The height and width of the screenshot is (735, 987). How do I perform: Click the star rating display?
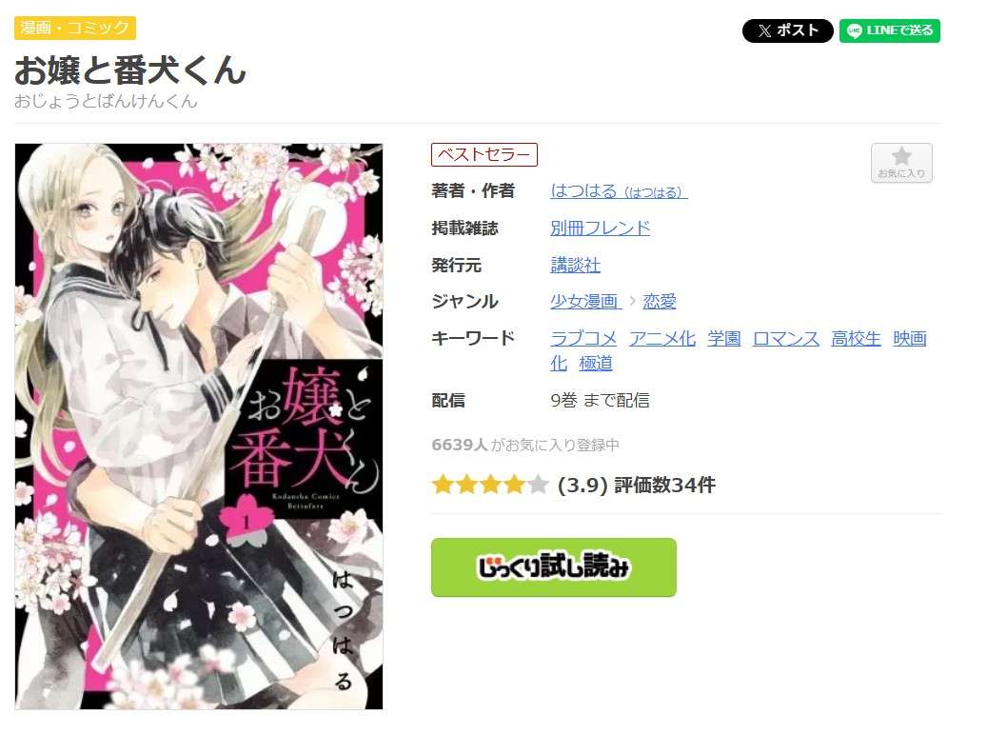tap(490, 485)
